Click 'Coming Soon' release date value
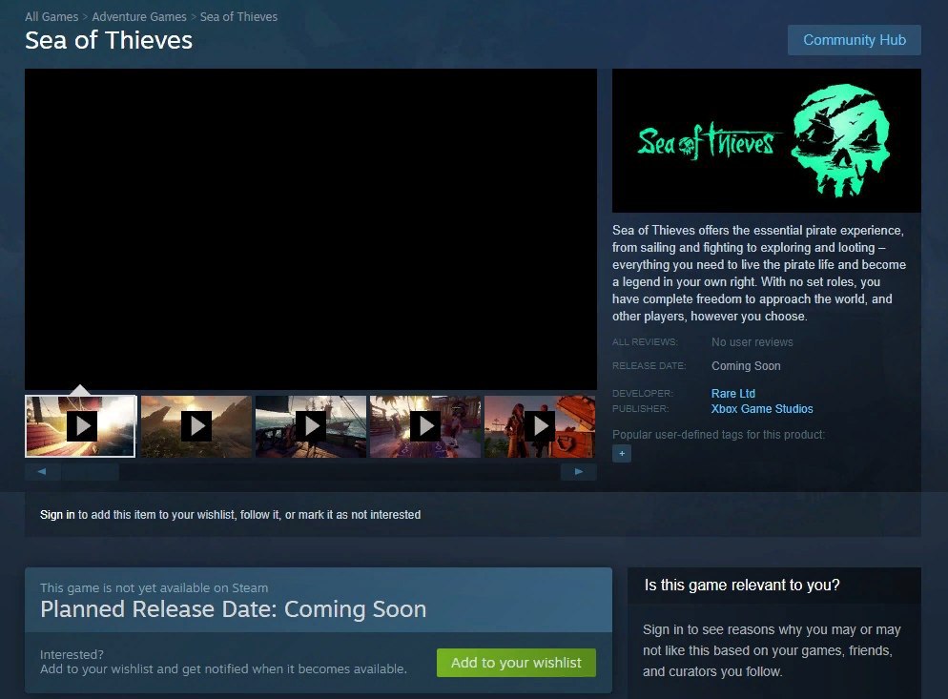The width and height of the screenshot is (948, 699). [x=746, y=366]
